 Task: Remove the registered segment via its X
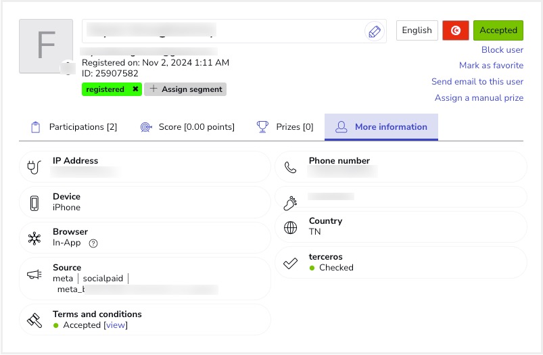coord(135,89)
